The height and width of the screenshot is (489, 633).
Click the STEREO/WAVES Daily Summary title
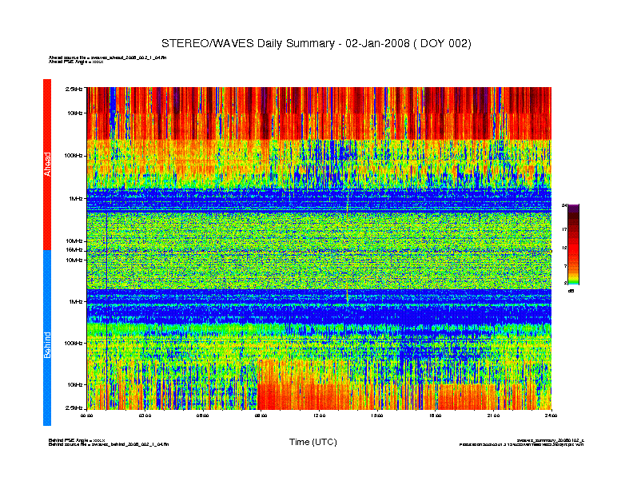click(316, 44)
